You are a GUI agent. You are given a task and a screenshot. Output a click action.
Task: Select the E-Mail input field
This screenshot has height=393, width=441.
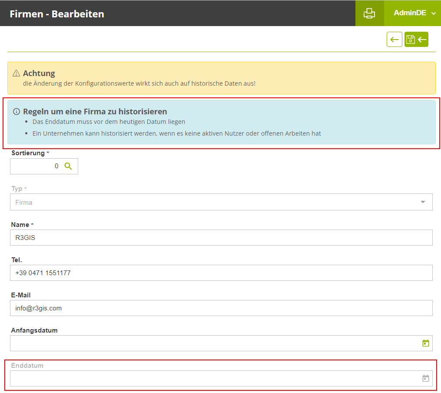click(x=217, y=308)
